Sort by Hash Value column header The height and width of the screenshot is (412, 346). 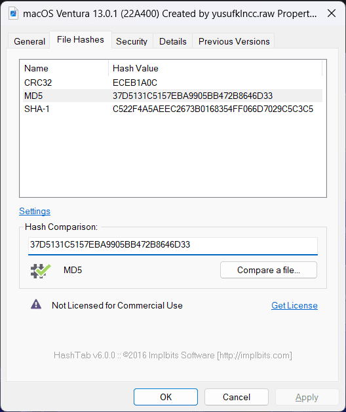click(215, 68)
